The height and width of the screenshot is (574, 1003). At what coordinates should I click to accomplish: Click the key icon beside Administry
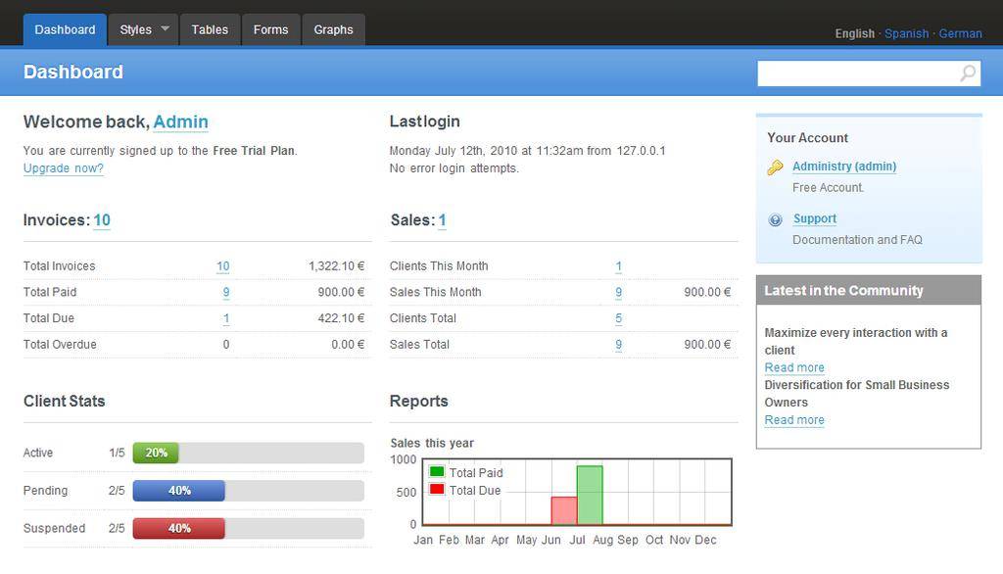(x=775, y=167)
